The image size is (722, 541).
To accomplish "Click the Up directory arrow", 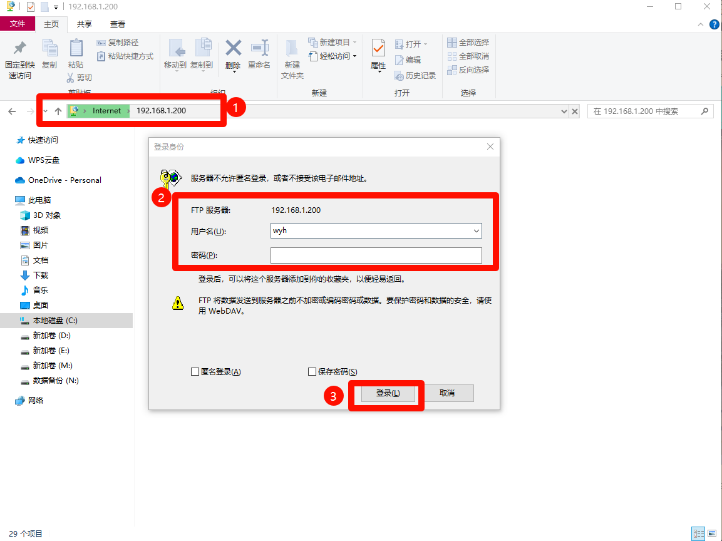I will [58, 111].
